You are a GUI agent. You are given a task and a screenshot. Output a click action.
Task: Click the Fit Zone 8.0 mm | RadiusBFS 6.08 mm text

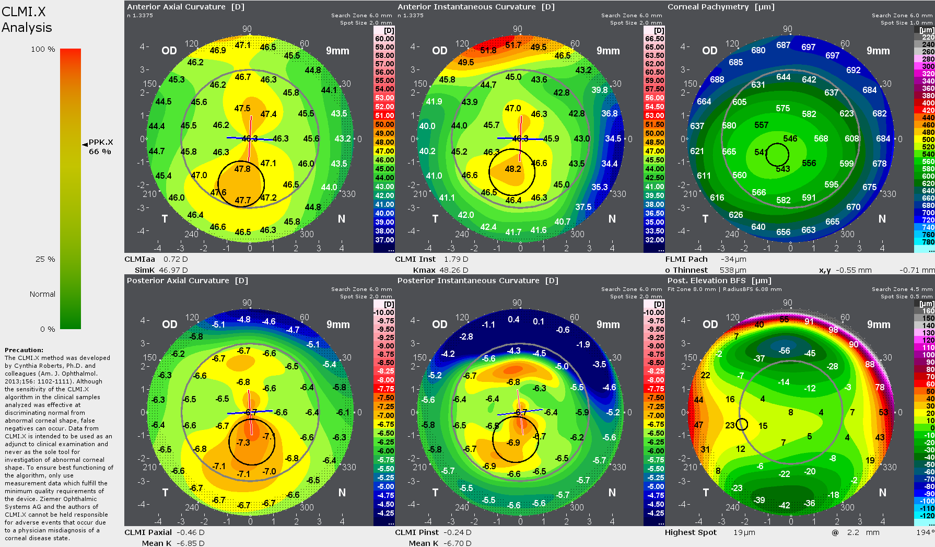click(x=724, y=289)
